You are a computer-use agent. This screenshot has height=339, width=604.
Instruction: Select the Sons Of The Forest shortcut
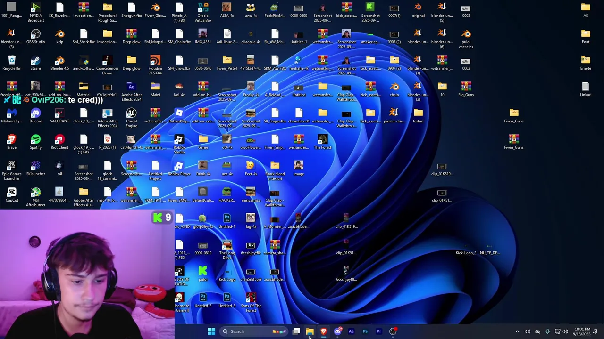[251, 302]
